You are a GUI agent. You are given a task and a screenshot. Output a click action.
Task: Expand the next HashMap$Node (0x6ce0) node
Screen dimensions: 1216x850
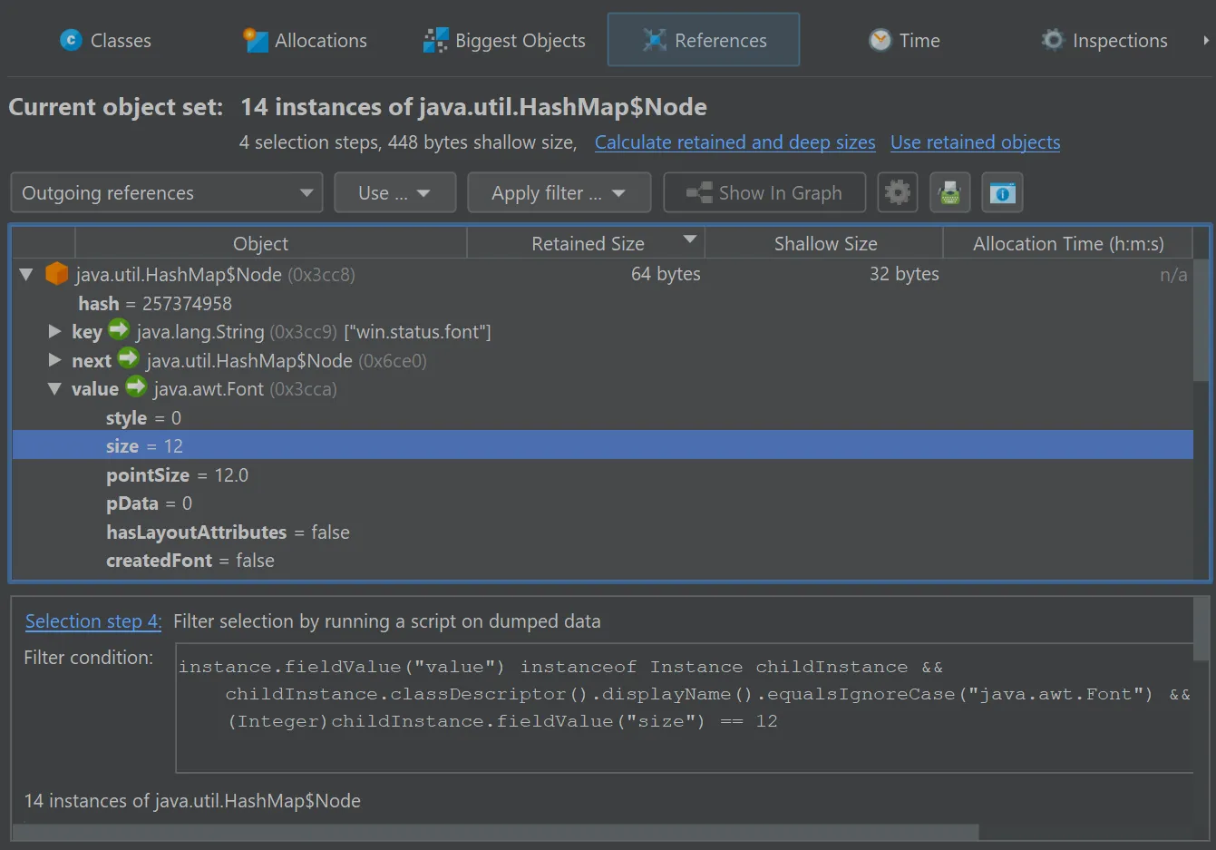click(54, 360)
